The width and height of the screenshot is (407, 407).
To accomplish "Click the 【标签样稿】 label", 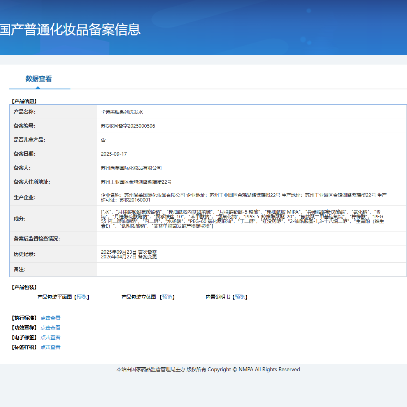I will coord(25,347).
